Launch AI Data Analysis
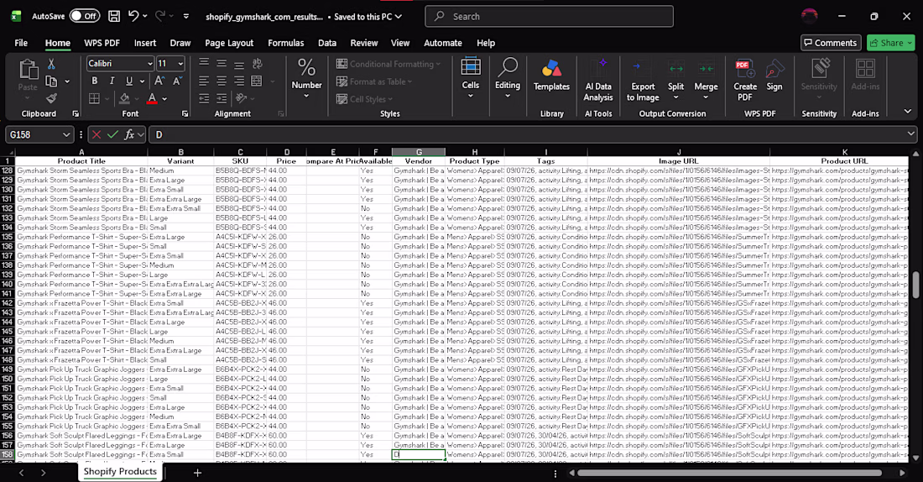The height and width of the screenshot is (482, 923). [598, 80]
